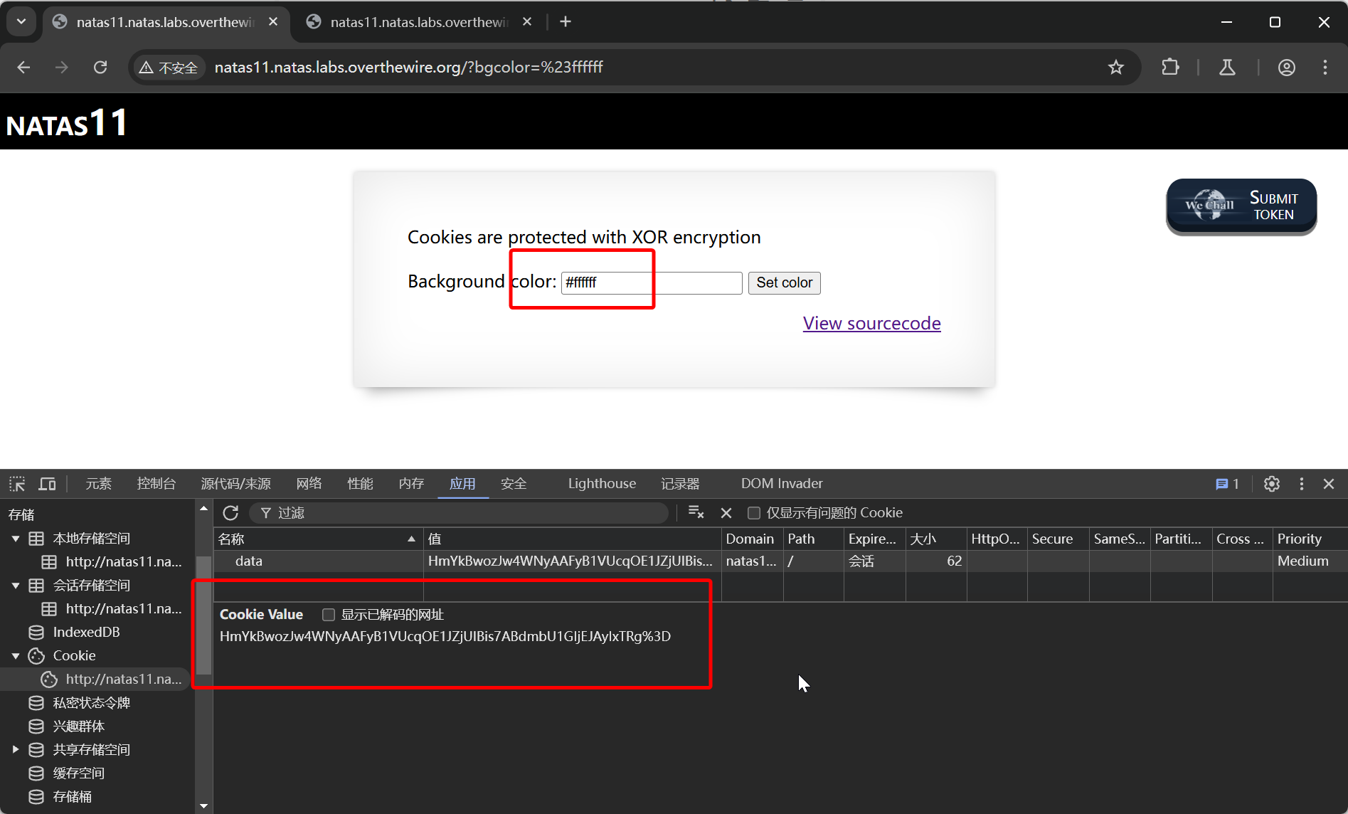The image size is (1348, 814).
Task: Click the browser forward arrow
Action: pos(62,67)
